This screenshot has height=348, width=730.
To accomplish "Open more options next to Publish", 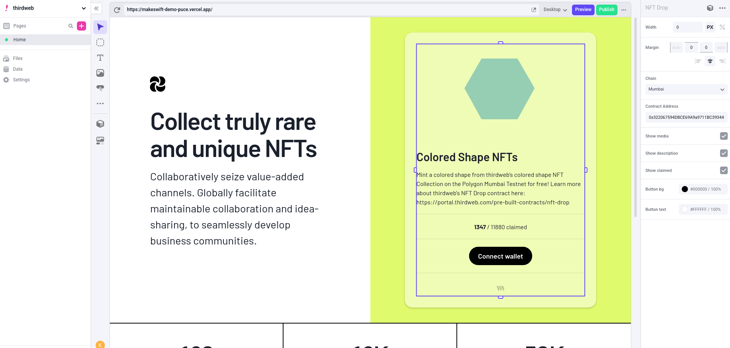I will [x=624, y=10].
